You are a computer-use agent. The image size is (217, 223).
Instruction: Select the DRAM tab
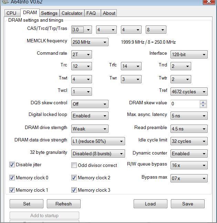click(x=30, y=13)
